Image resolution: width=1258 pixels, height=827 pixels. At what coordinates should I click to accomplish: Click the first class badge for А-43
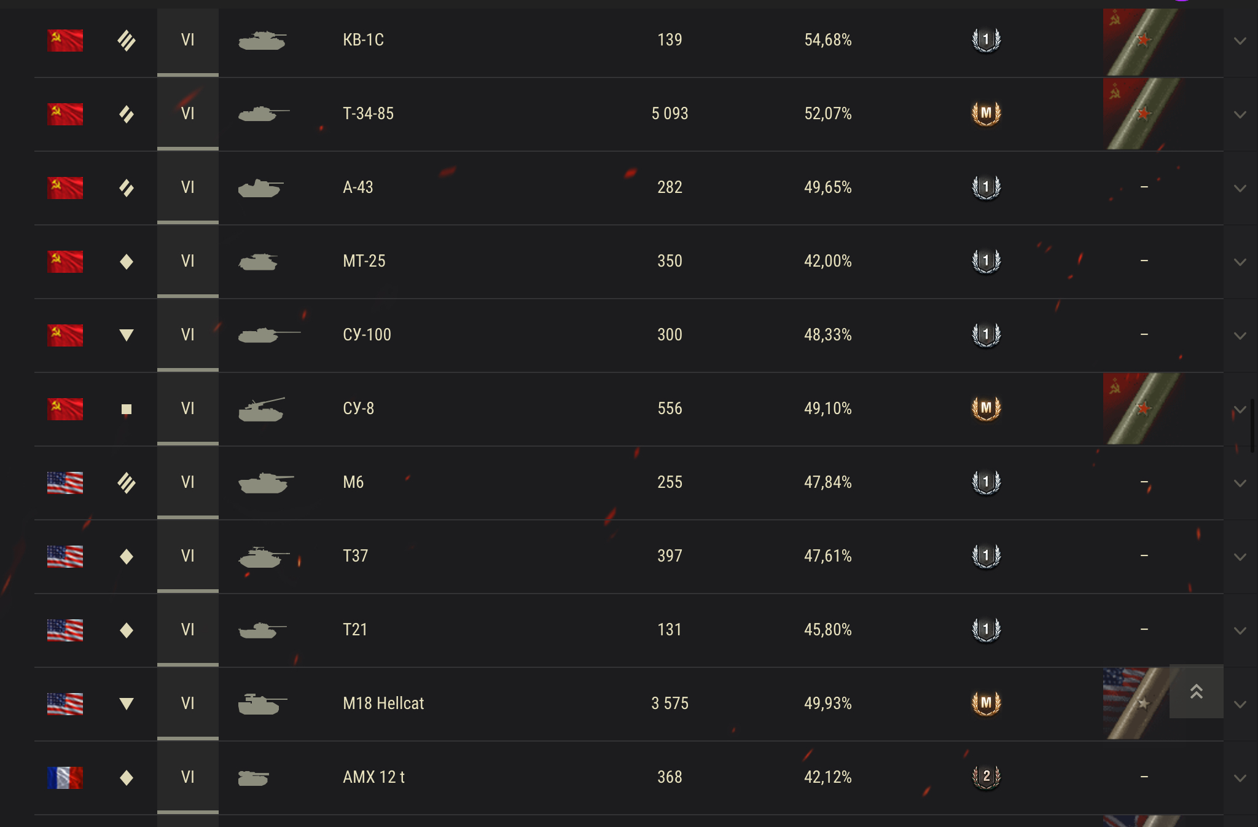pos(986,187)
